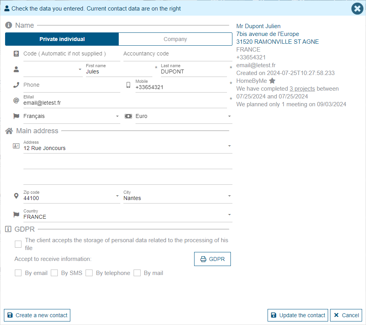Click the info icon beside Name heading

(9, 25)
